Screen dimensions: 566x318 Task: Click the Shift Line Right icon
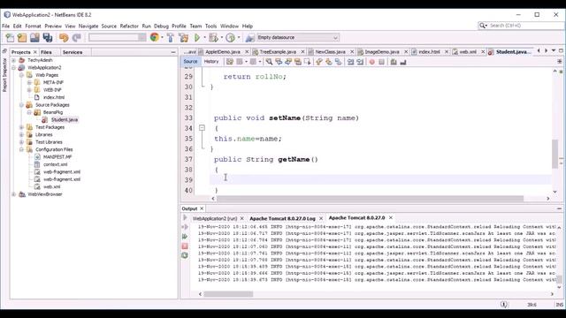(x=360, y=62)
